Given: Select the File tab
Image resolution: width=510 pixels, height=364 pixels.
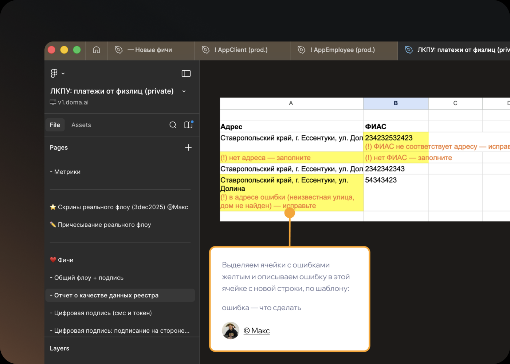Looking at the screenshot, I should 55,125.
